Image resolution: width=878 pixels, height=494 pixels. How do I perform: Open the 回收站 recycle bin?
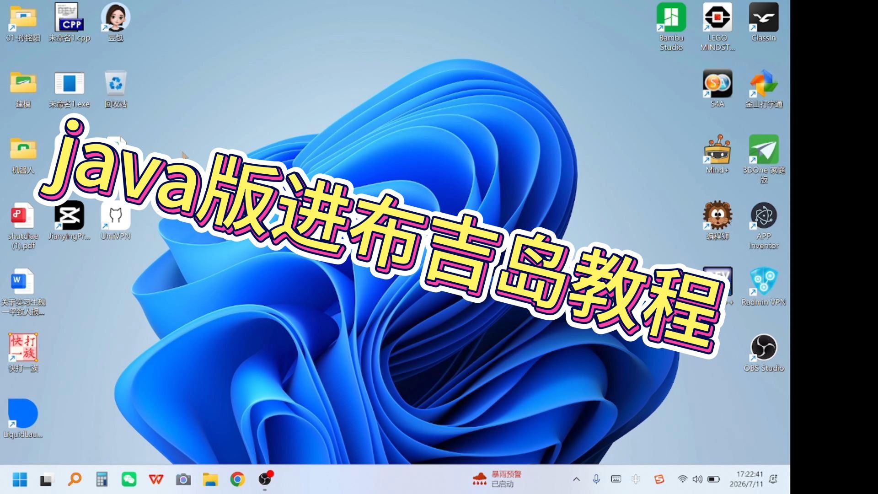(116, 90)
